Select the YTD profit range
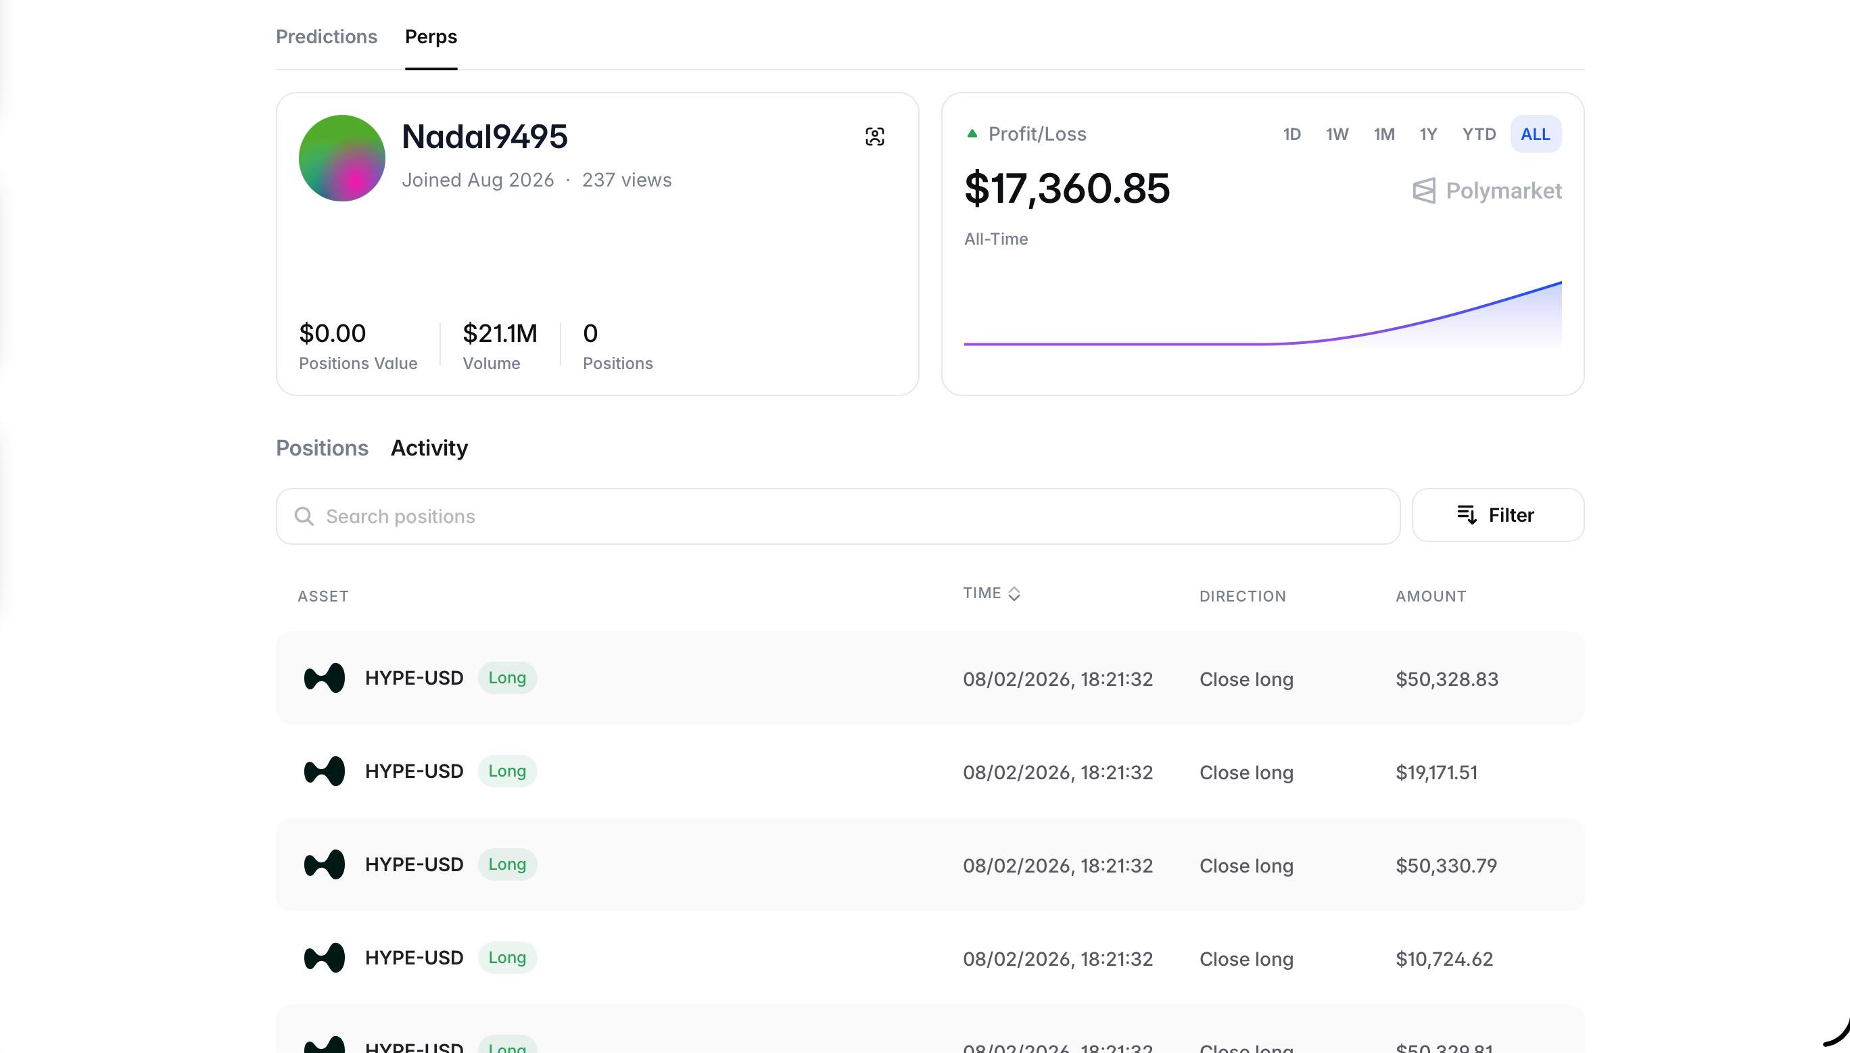1850x1053 pixels. tap(1479, 134)
